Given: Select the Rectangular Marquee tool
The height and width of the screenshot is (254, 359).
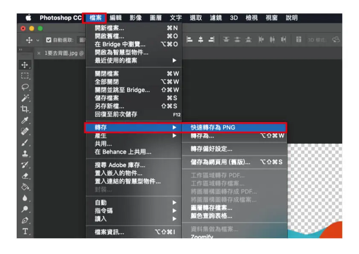Looking at the screenshot, I should tap(25, 76).
